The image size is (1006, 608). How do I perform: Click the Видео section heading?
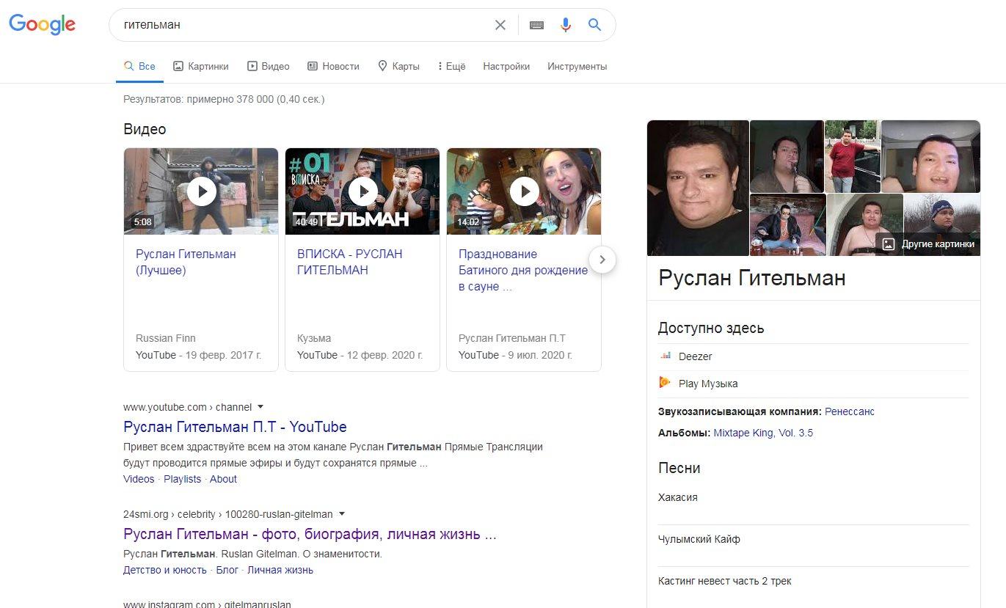click(x=145, y=129)
